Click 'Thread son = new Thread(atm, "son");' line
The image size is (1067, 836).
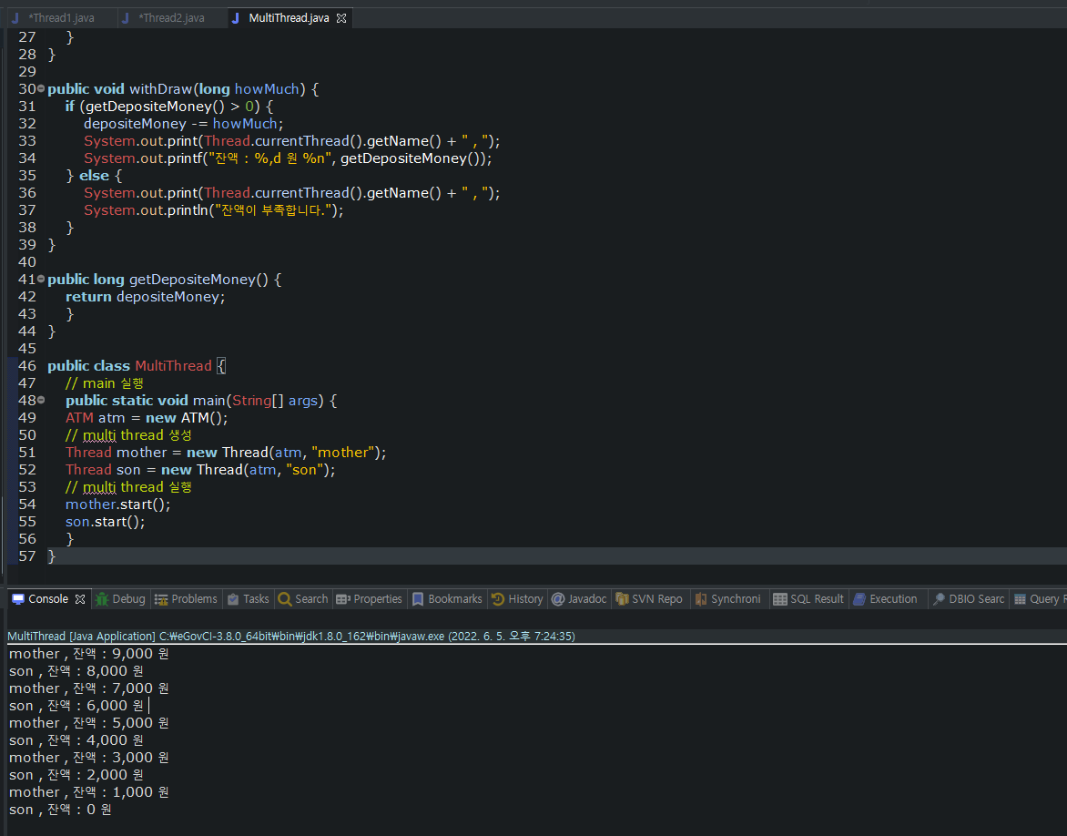(x=200, y=470)
